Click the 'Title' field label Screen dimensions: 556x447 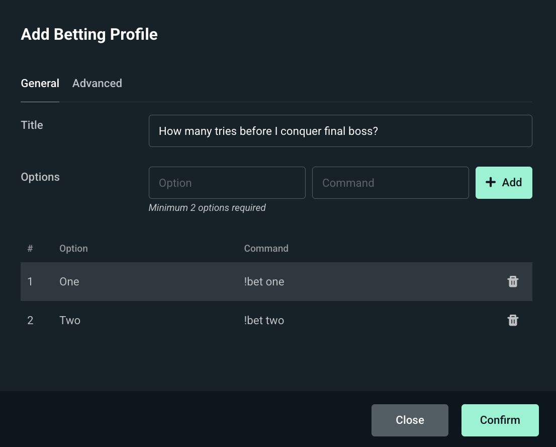32,125
